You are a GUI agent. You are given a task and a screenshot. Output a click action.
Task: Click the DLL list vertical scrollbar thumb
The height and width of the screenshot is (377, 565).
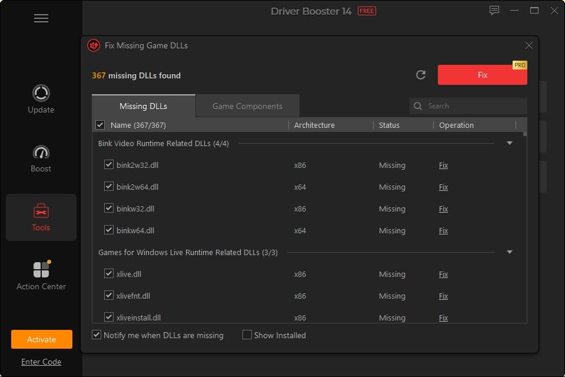525,134
